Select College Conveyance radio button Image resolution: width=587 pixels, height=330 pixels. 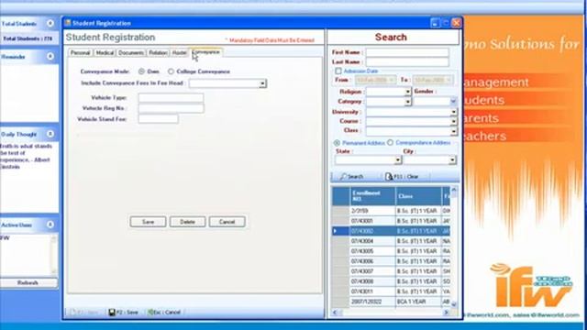click(171, 71)
